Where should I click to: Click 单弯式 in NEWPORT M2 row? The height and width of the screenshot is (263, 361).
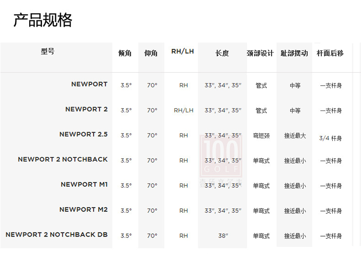pos(261,211)
